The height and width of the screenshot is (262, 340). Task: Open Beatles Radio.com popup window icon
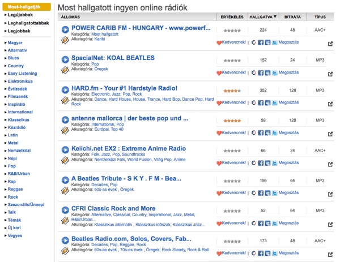pos(330,255)
